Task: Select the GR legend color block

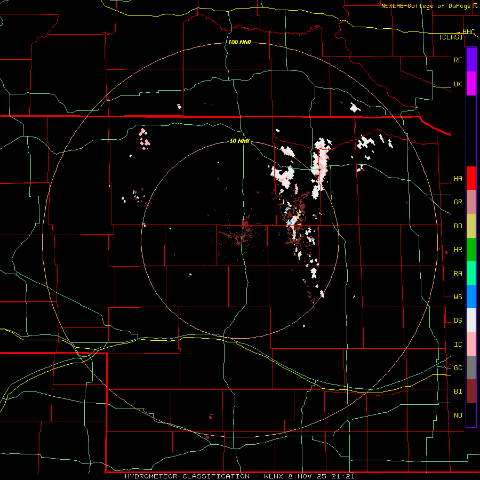Action: coord(471,202)
